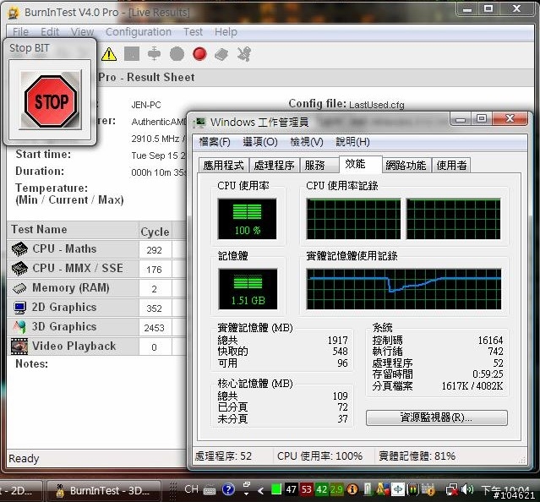This screenshot has width=540, height=502.
Task: Open 檔案(F) menu in Task Manager
Action: [x=215, y=141]
